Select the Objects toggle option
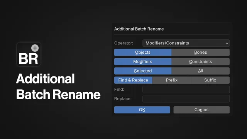 (143, 53)
